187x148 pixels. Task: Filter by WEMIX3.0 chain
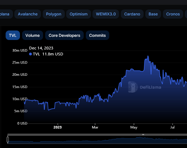pyautogui.click(x=106, y=14)
